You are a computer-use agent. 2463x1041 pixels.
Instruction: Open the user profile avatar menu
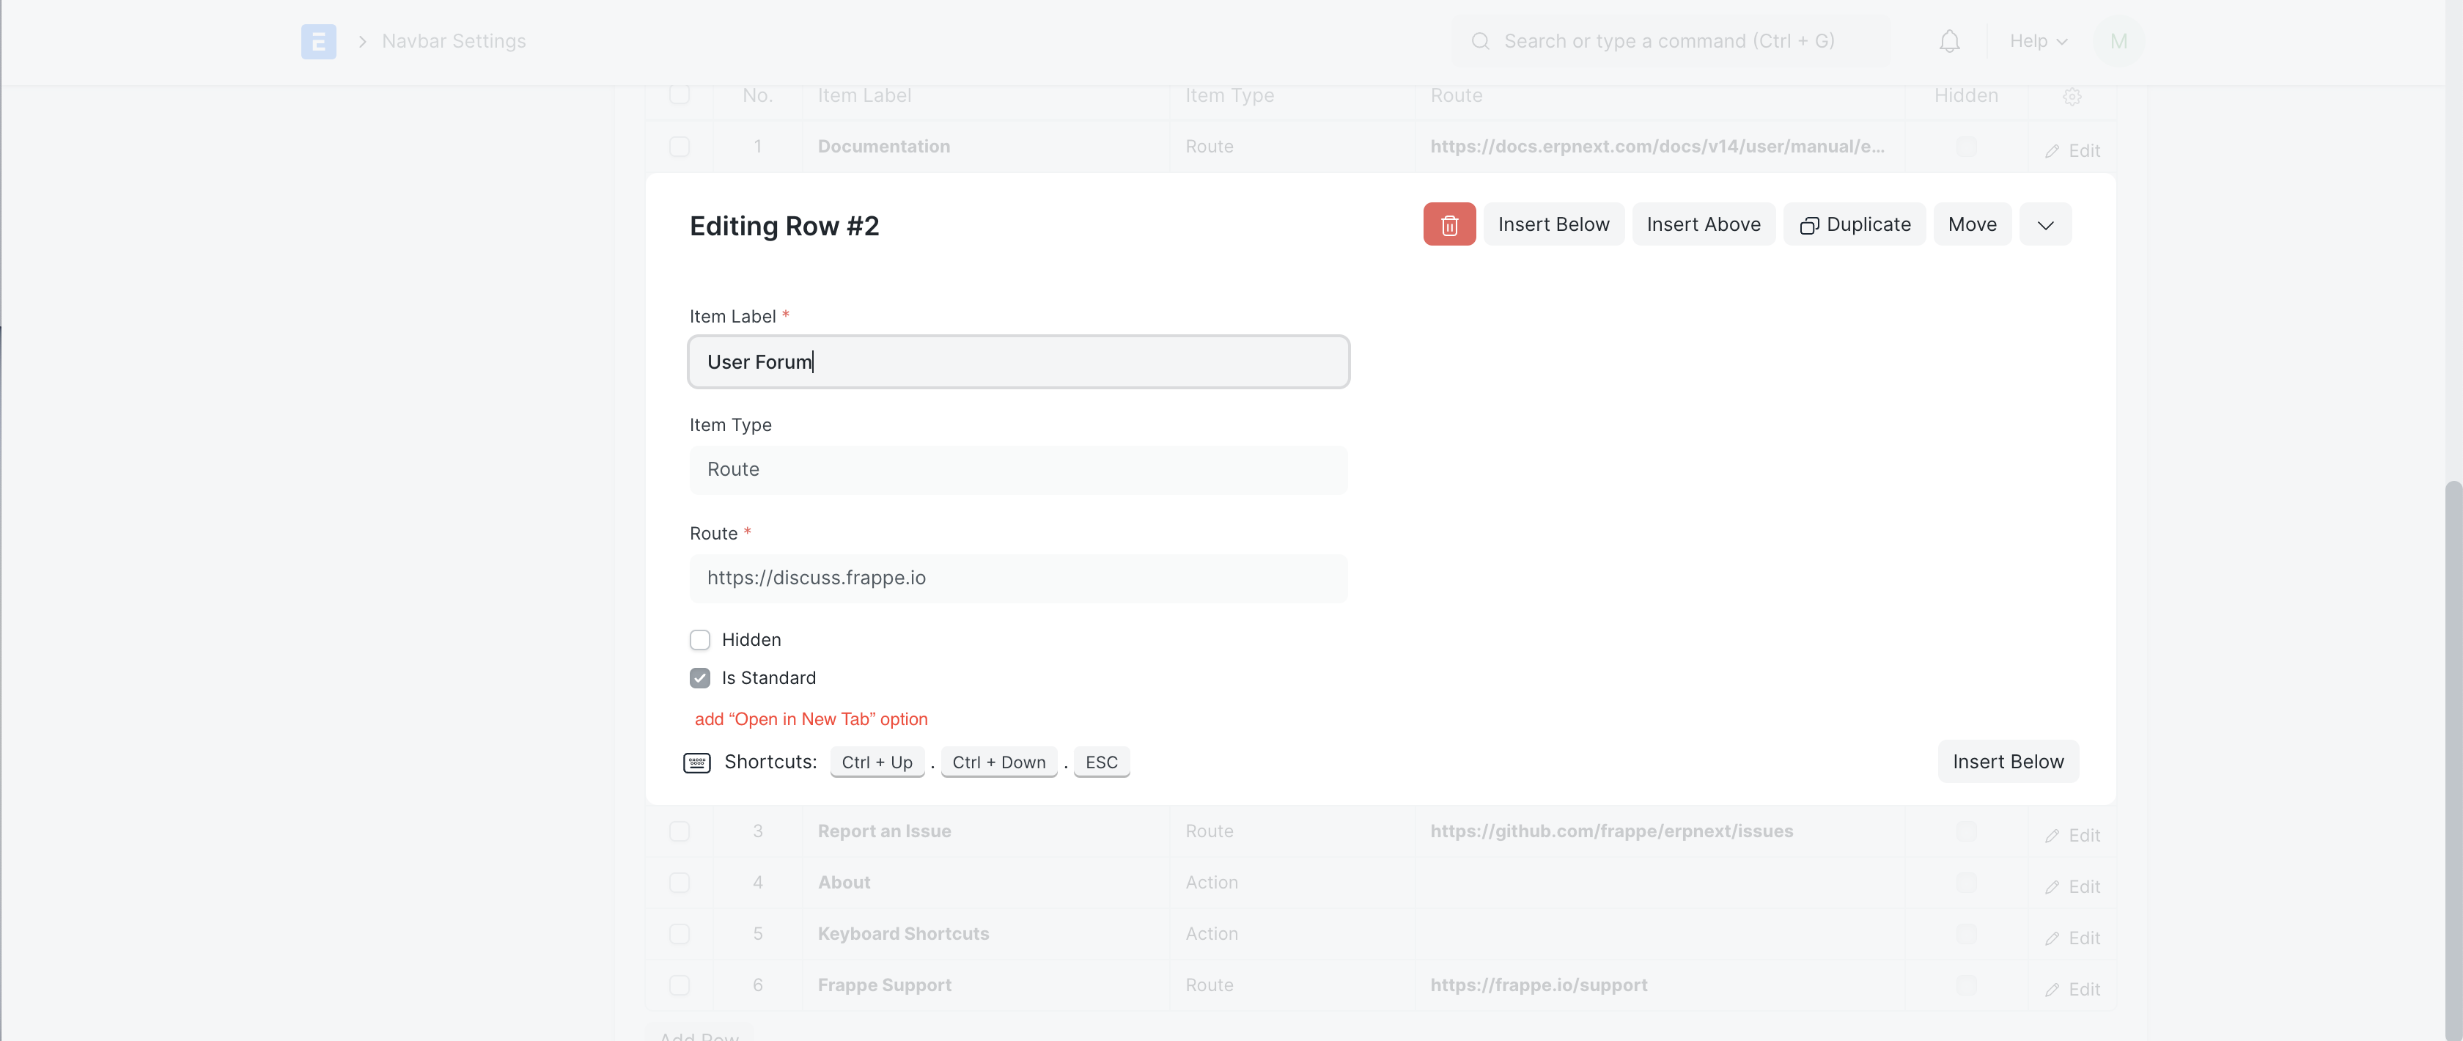(x=2118, y=40)
